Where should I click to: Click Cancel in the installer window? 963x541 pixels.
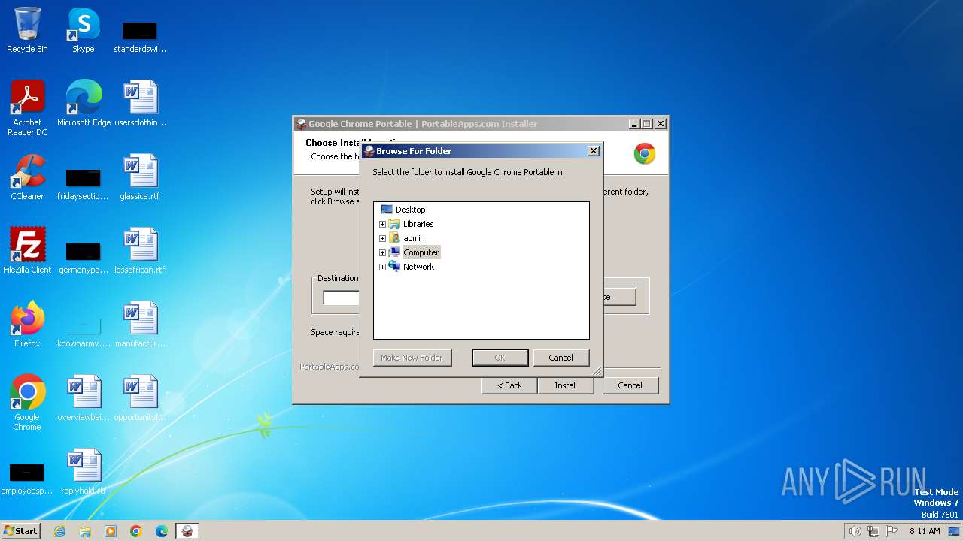[630, 385]
